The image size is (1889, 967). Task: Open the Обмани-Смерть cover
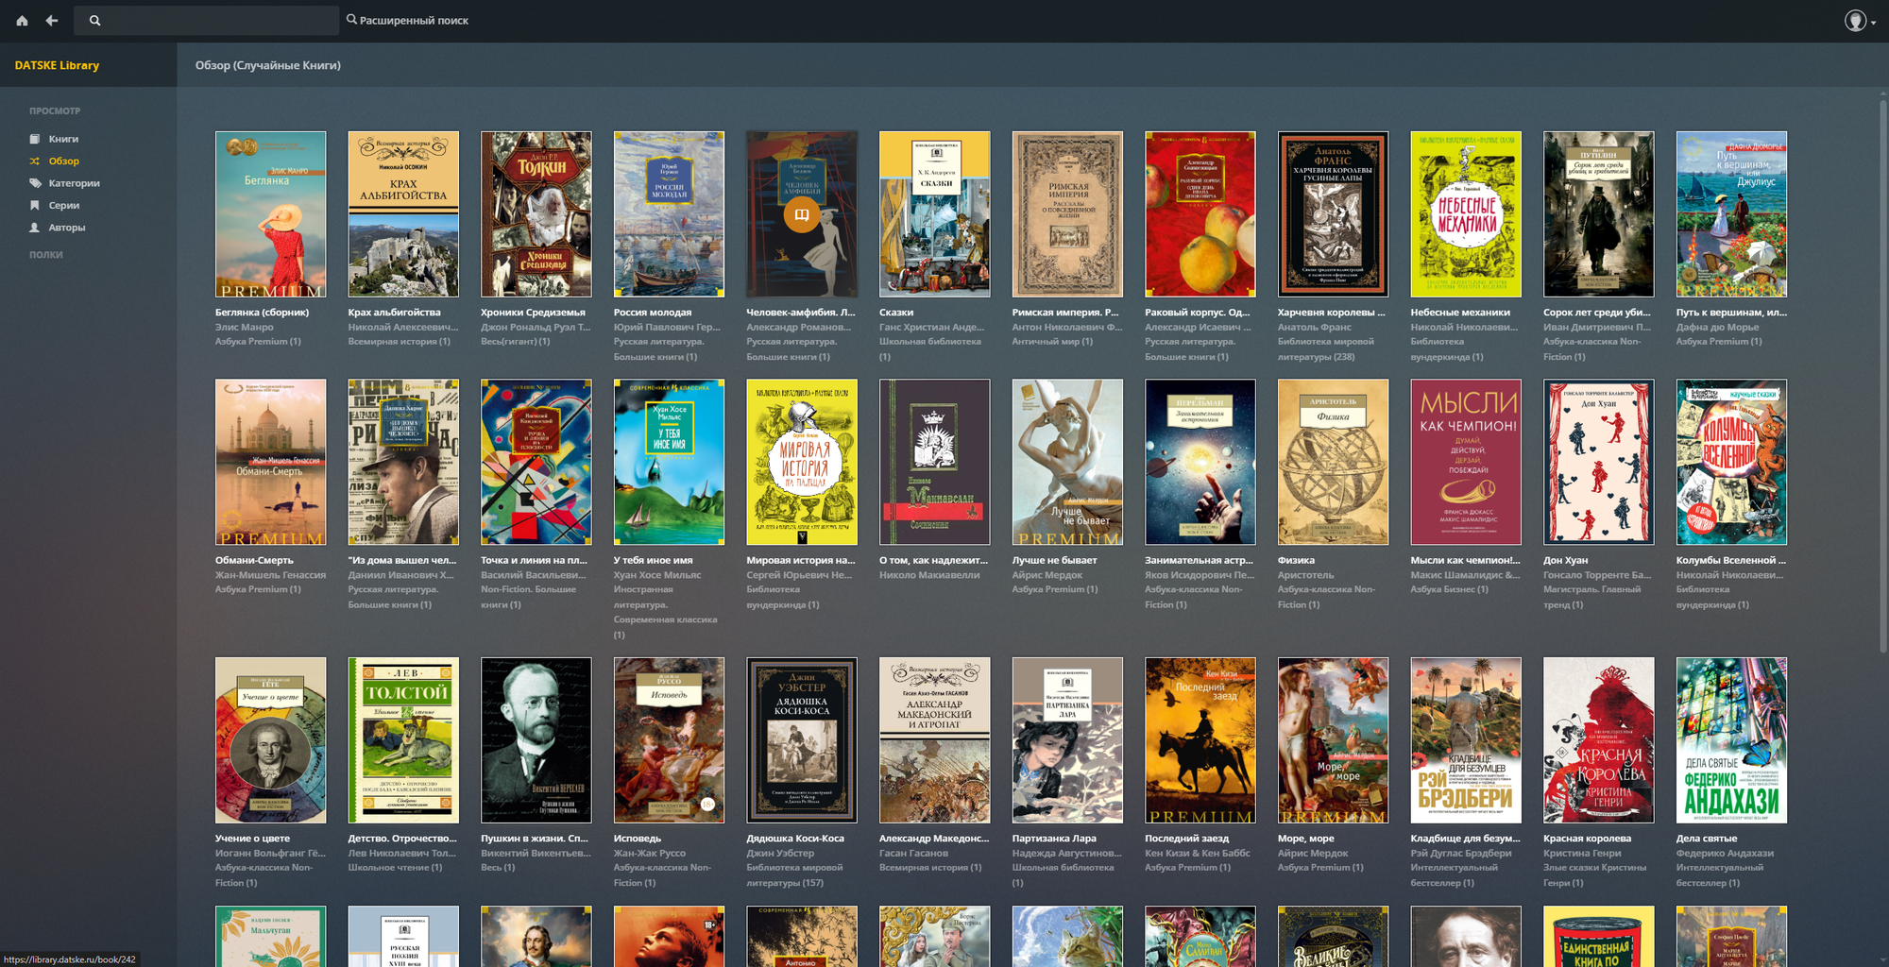(270, 462)
